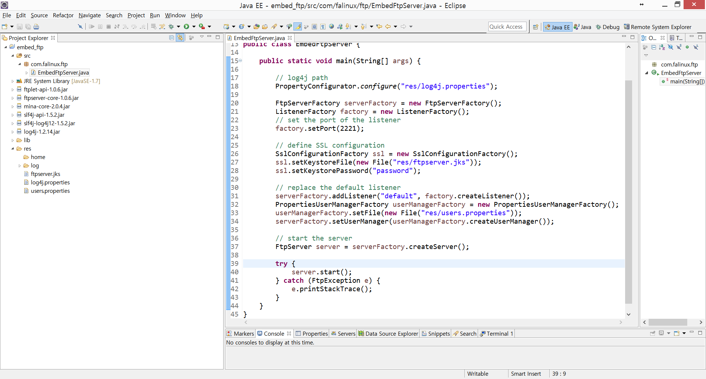This screenshot has width=706, height=379.
Task: Toggle Block Selection Mode icon
Action: click(x=314, y=26)
